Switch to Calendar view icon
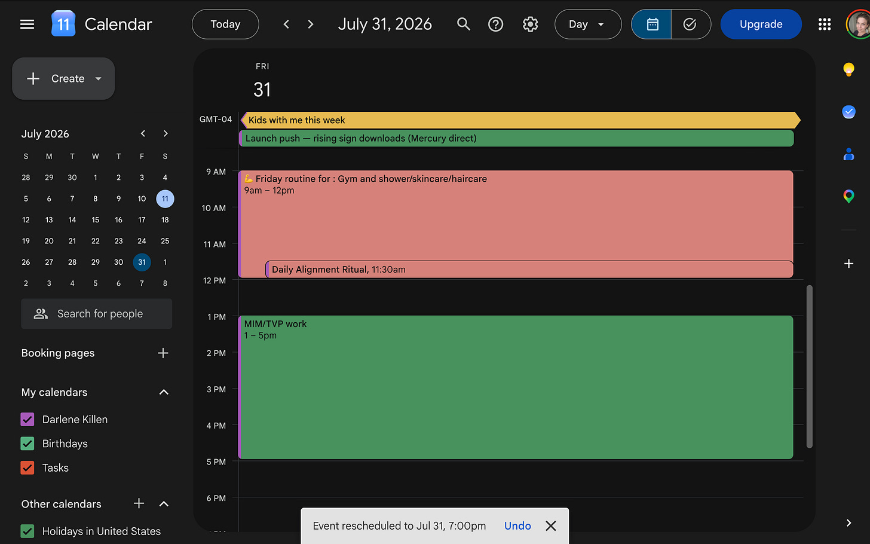870x544 pixels. click(x=652, y=25)
